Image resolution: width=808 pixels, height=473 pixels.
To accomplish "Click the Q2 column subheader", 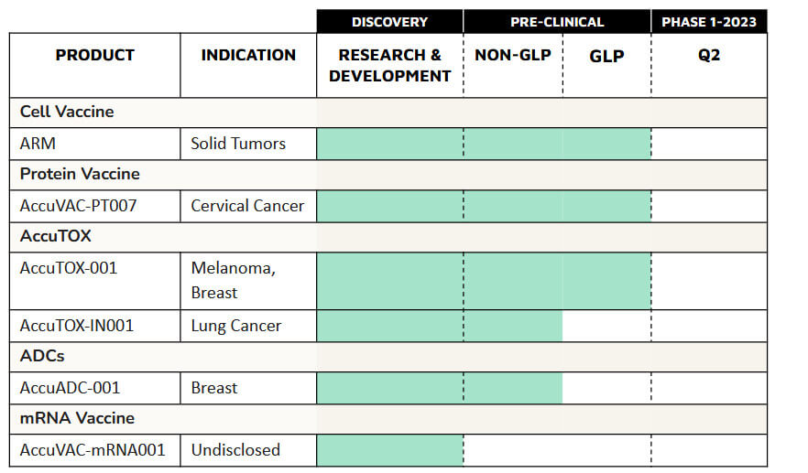I will pyautogui.click(x=709, y=55).
